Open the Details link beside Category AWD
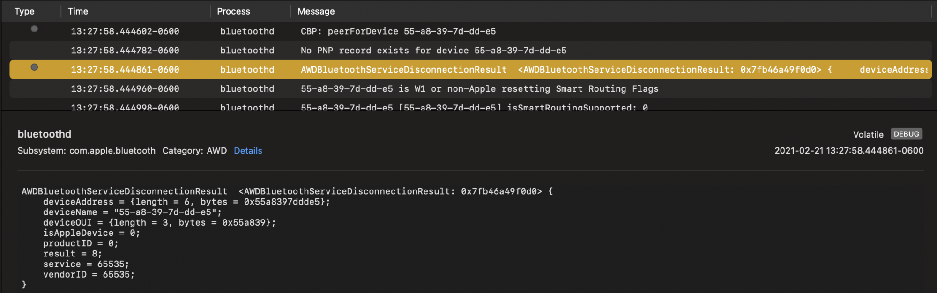This screenshot has height=293, width=937. (248, 151)
